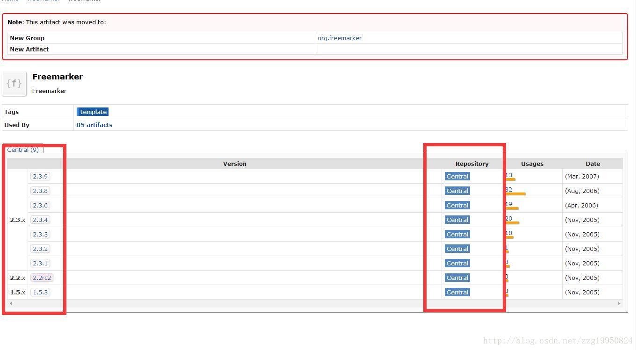638x350 pixels.
Task: Click the New Group label cell
Action: 161,38
